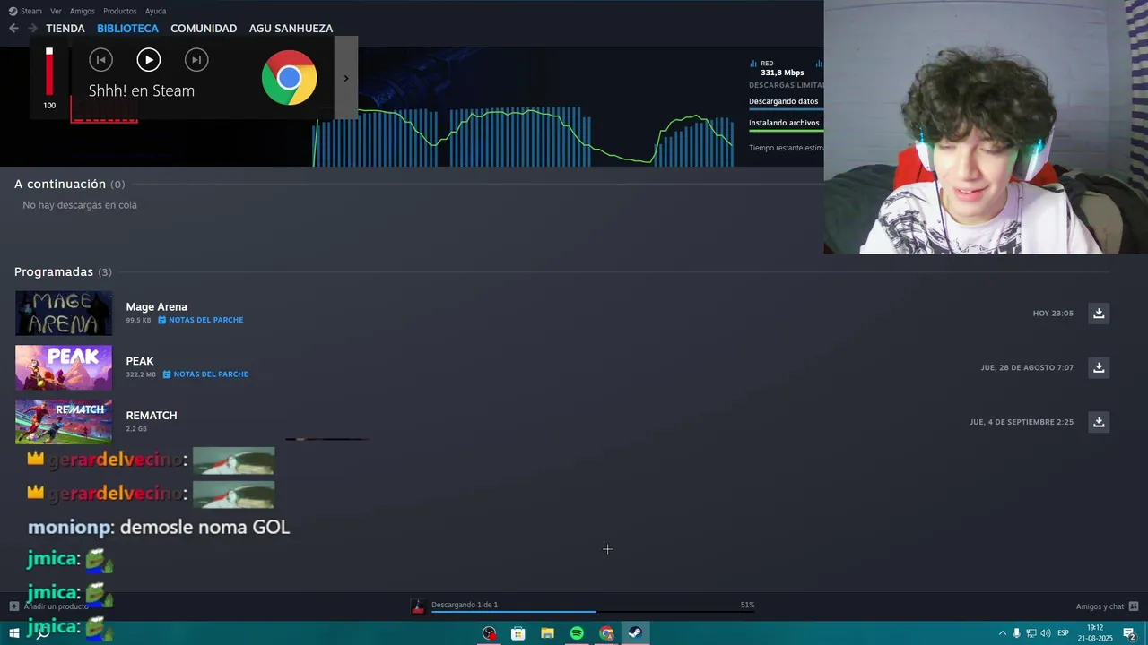This screenshot has height=645, width=1148.
Task: Open the Ayuda menu
Action: 155,11
